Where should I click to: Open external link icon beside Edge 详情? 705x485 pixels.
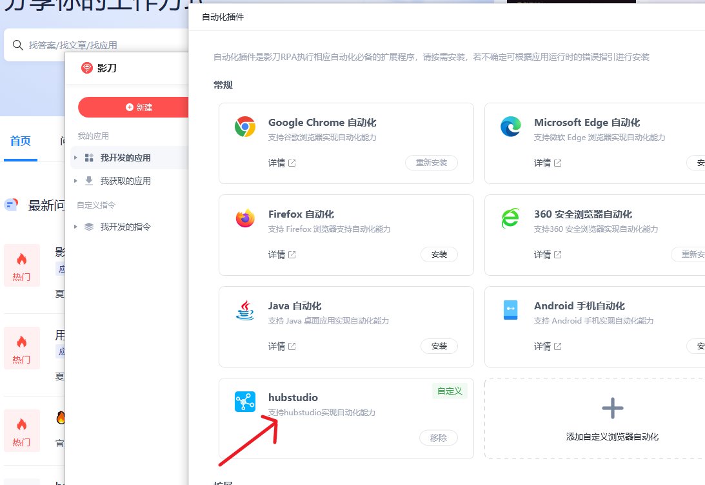[x=557, y=163]
